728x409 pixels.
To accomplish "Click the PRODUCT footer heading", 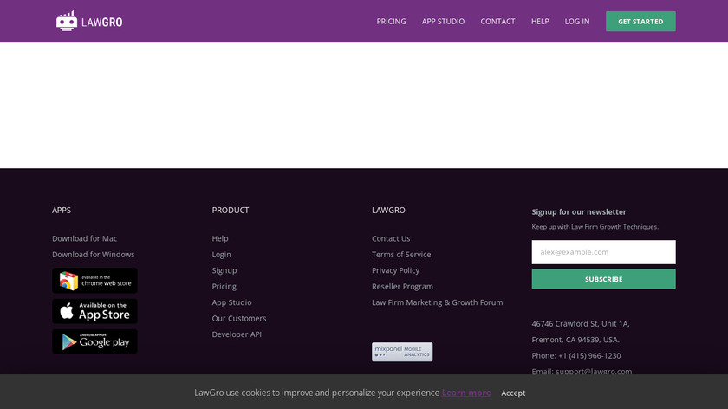I will pos(231,211).
